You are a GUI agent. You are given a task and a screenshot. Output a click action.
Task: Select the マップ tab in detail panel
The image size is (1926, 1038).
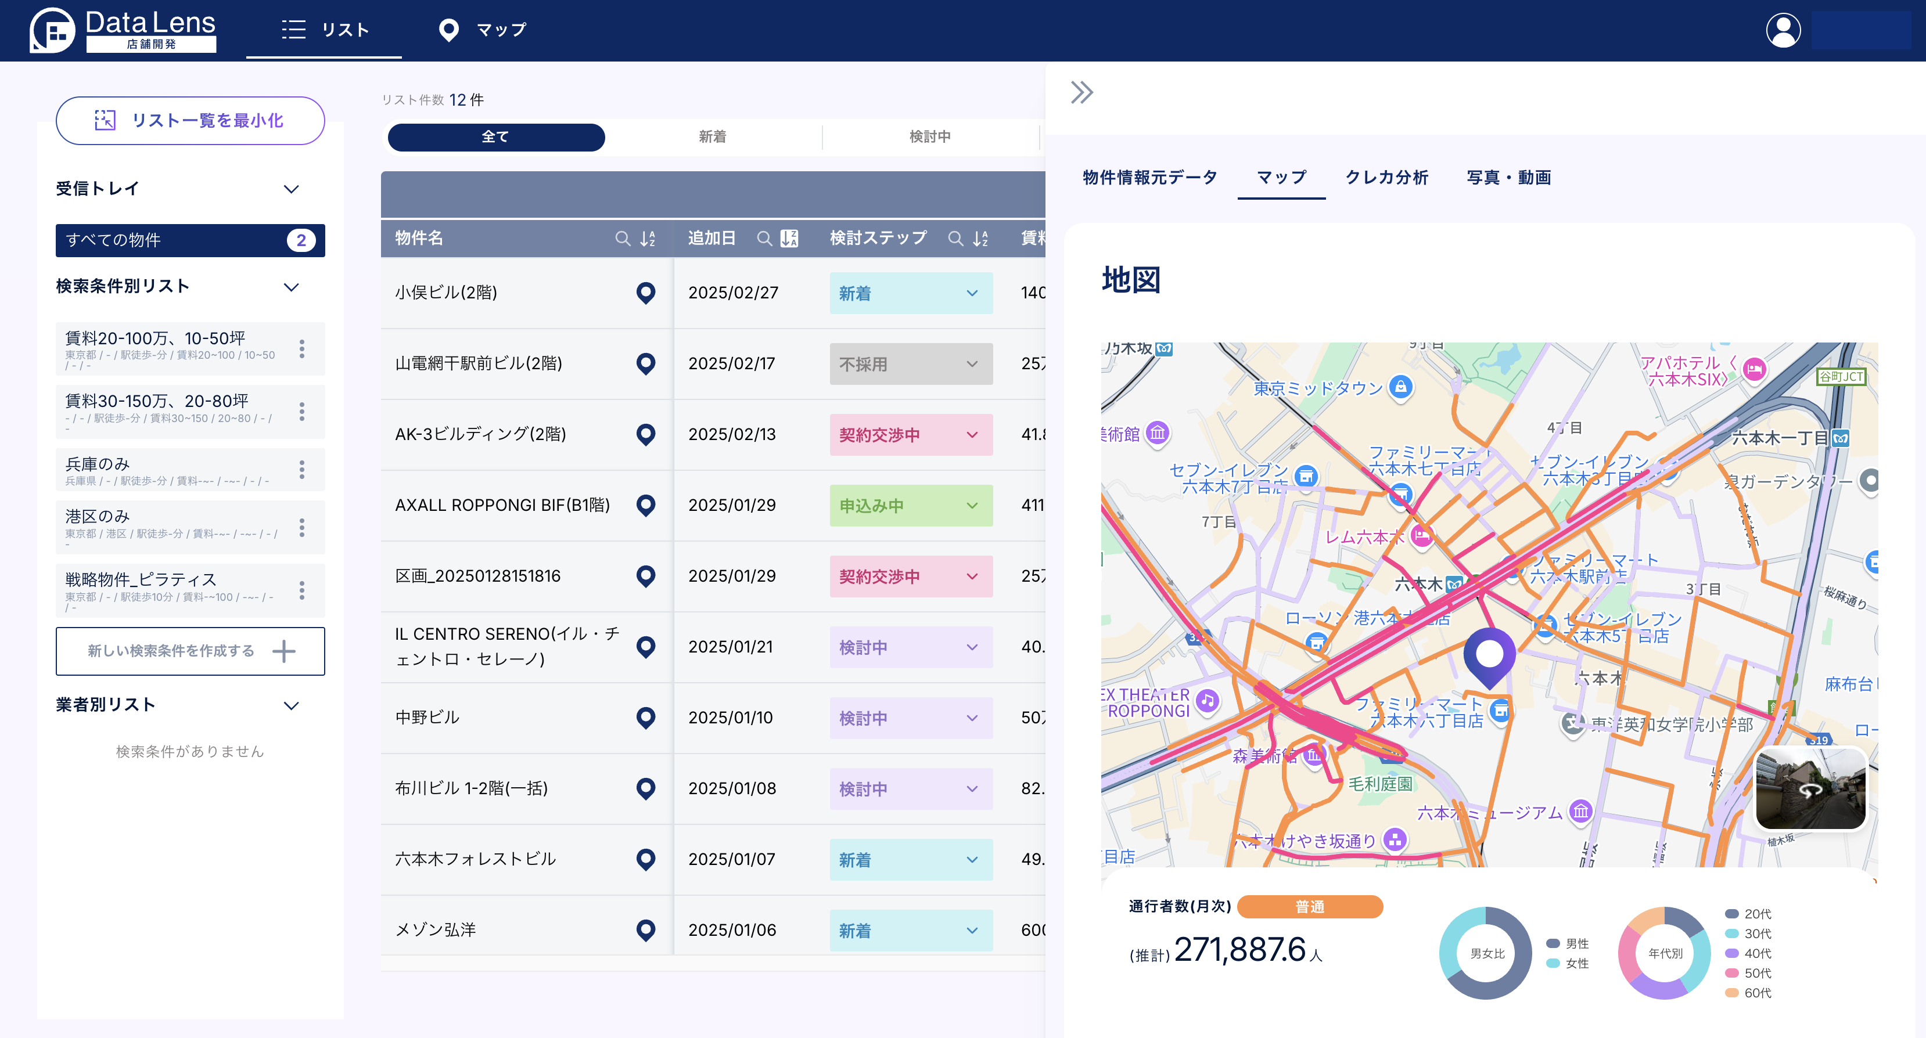pyautogui.click(x=1281, y=178)
